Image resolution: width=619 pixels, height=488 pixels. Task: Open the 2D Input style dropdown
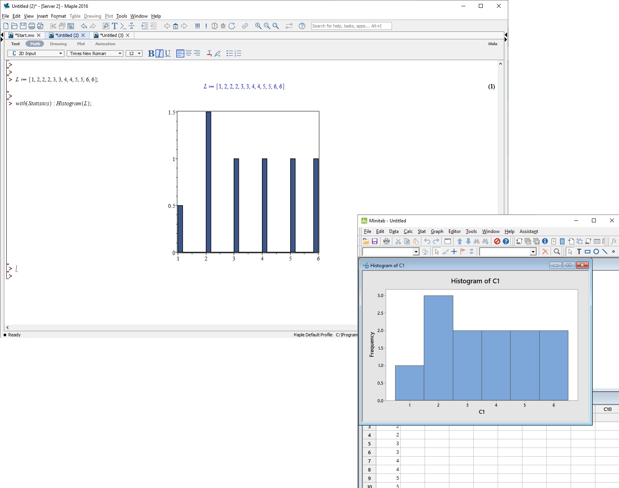point(36,53)
